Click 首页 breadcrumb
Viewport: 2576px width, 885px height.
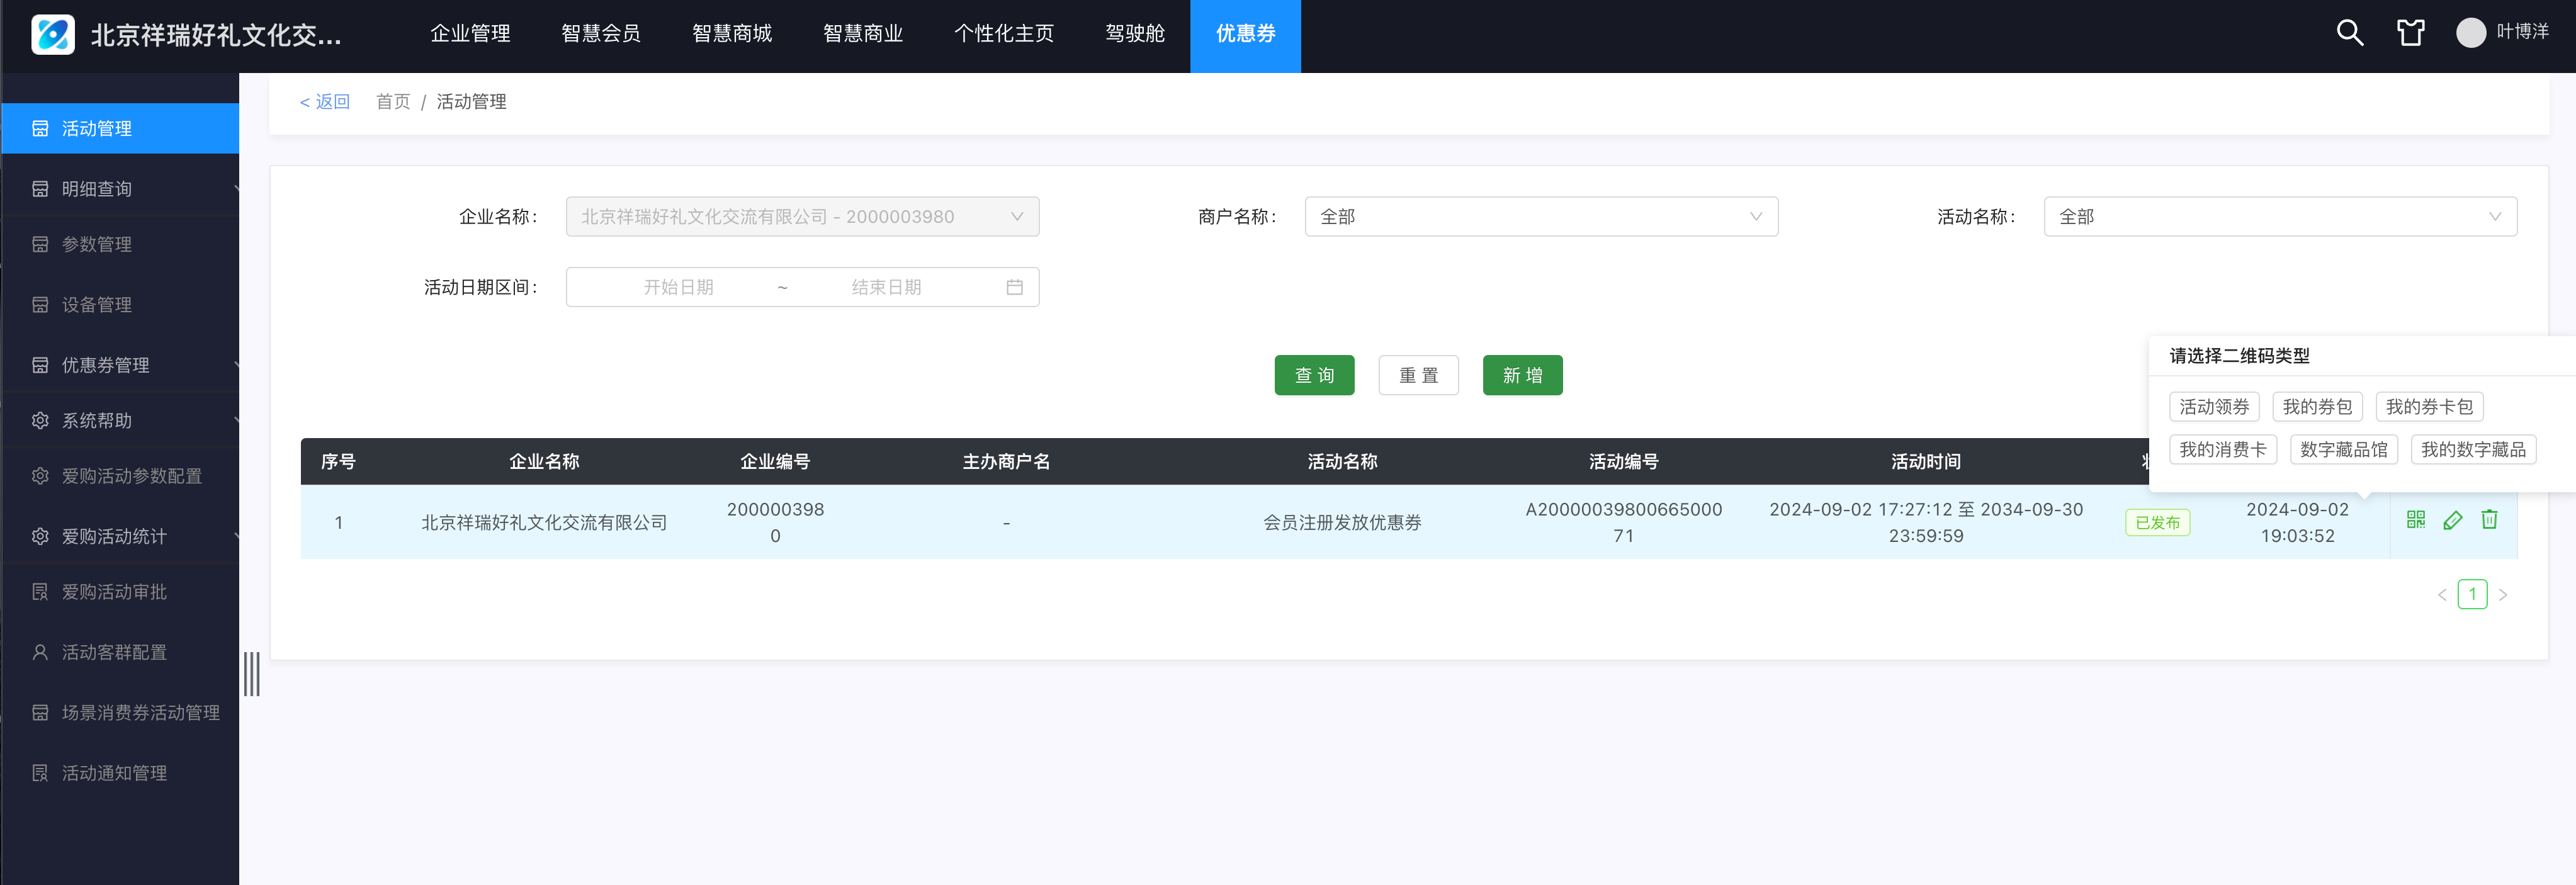click(x=393, y=102)
